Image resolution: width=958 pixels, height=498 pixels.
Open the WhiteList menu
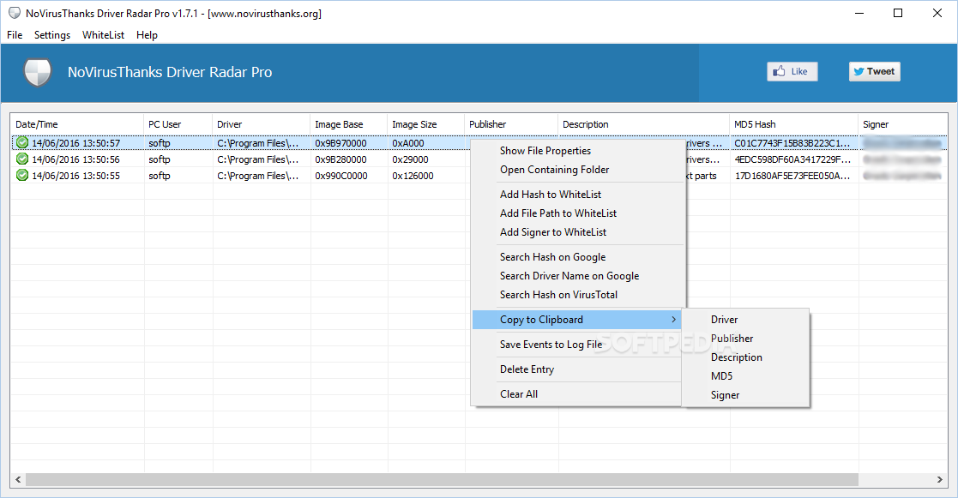tap(103, 35)
